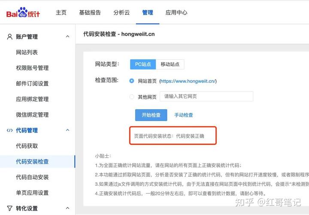Viewport: 309px width, 215px height.
Task: Click the 请输入其它网页 input field
Action: [206, 96]
